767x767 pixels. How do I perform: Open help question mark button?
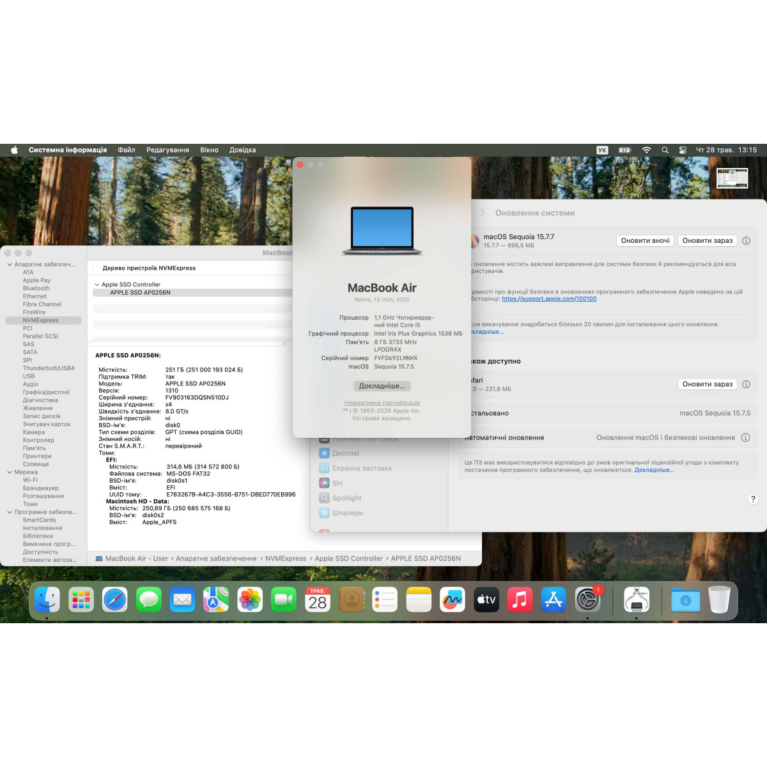(753, 499)
